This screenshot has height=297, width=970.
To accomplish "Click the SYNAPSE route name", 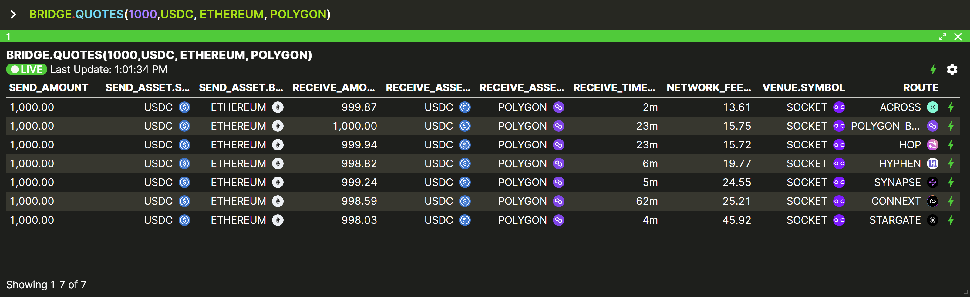I will (x=897, y=182).
